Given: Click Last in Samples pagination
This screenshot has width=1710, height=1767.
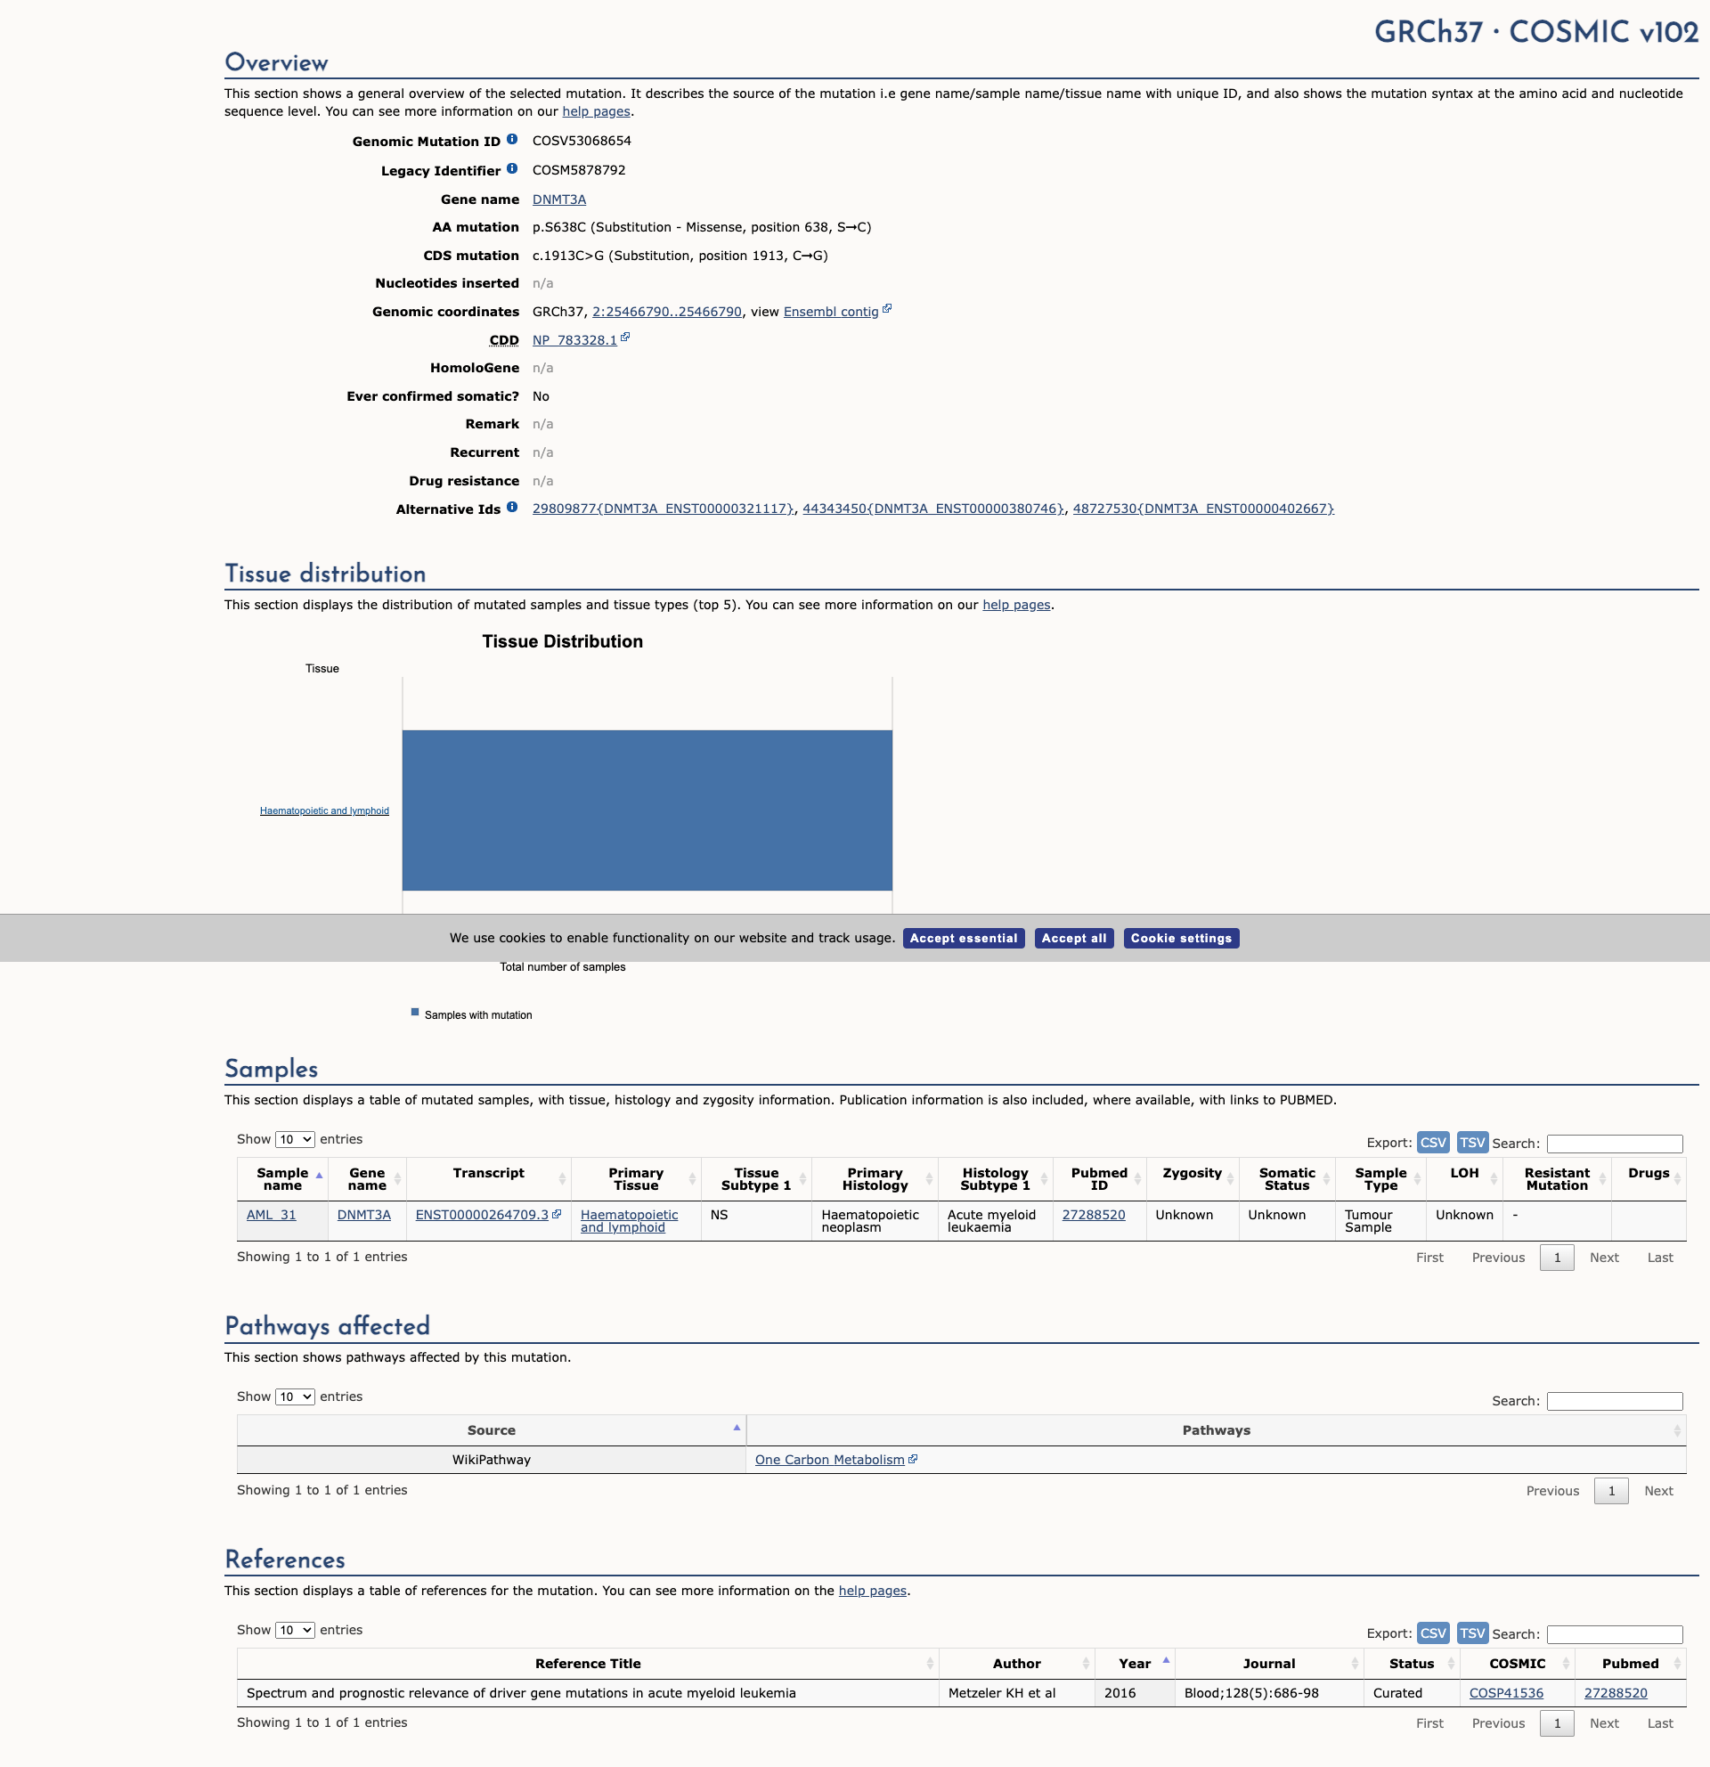Looking at the screenshot, I should (x=1659, y=1258).
